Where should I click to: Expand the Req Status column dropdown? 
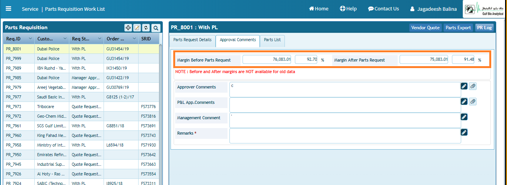(x=99, y=39)
